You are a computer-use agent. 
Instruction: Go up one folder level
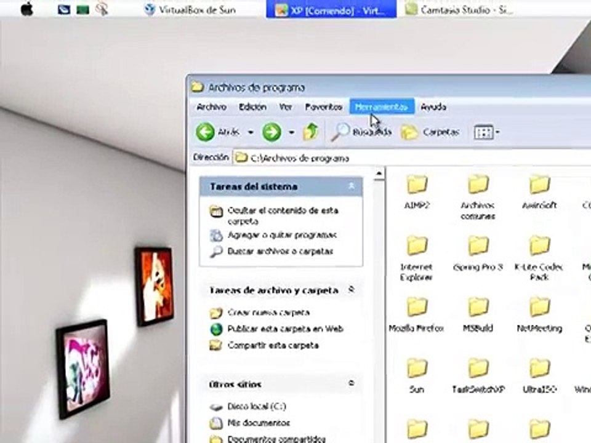click(x=310, y=132)
